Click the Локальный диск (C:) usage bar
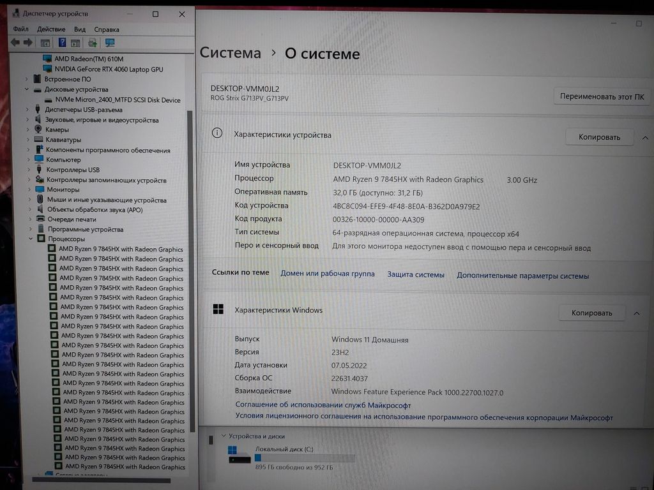This screenshot has width=654, height=490. (x=305, y=457)
